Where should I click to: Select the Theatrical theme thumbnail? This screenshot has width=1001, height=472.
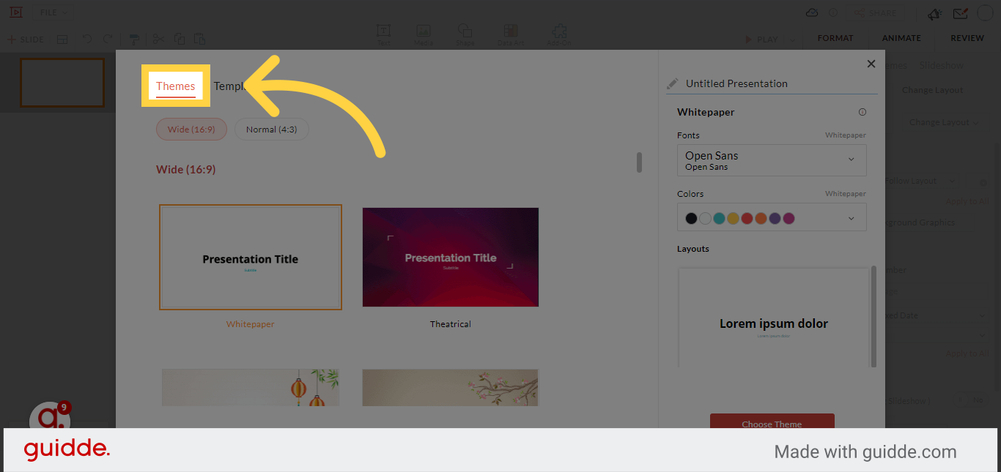click(450, 257)
